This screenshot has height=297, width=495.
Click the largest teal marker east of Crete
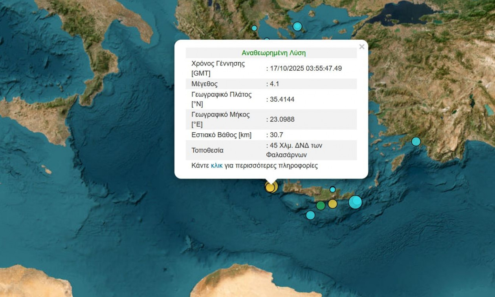(x=354, y=202)
